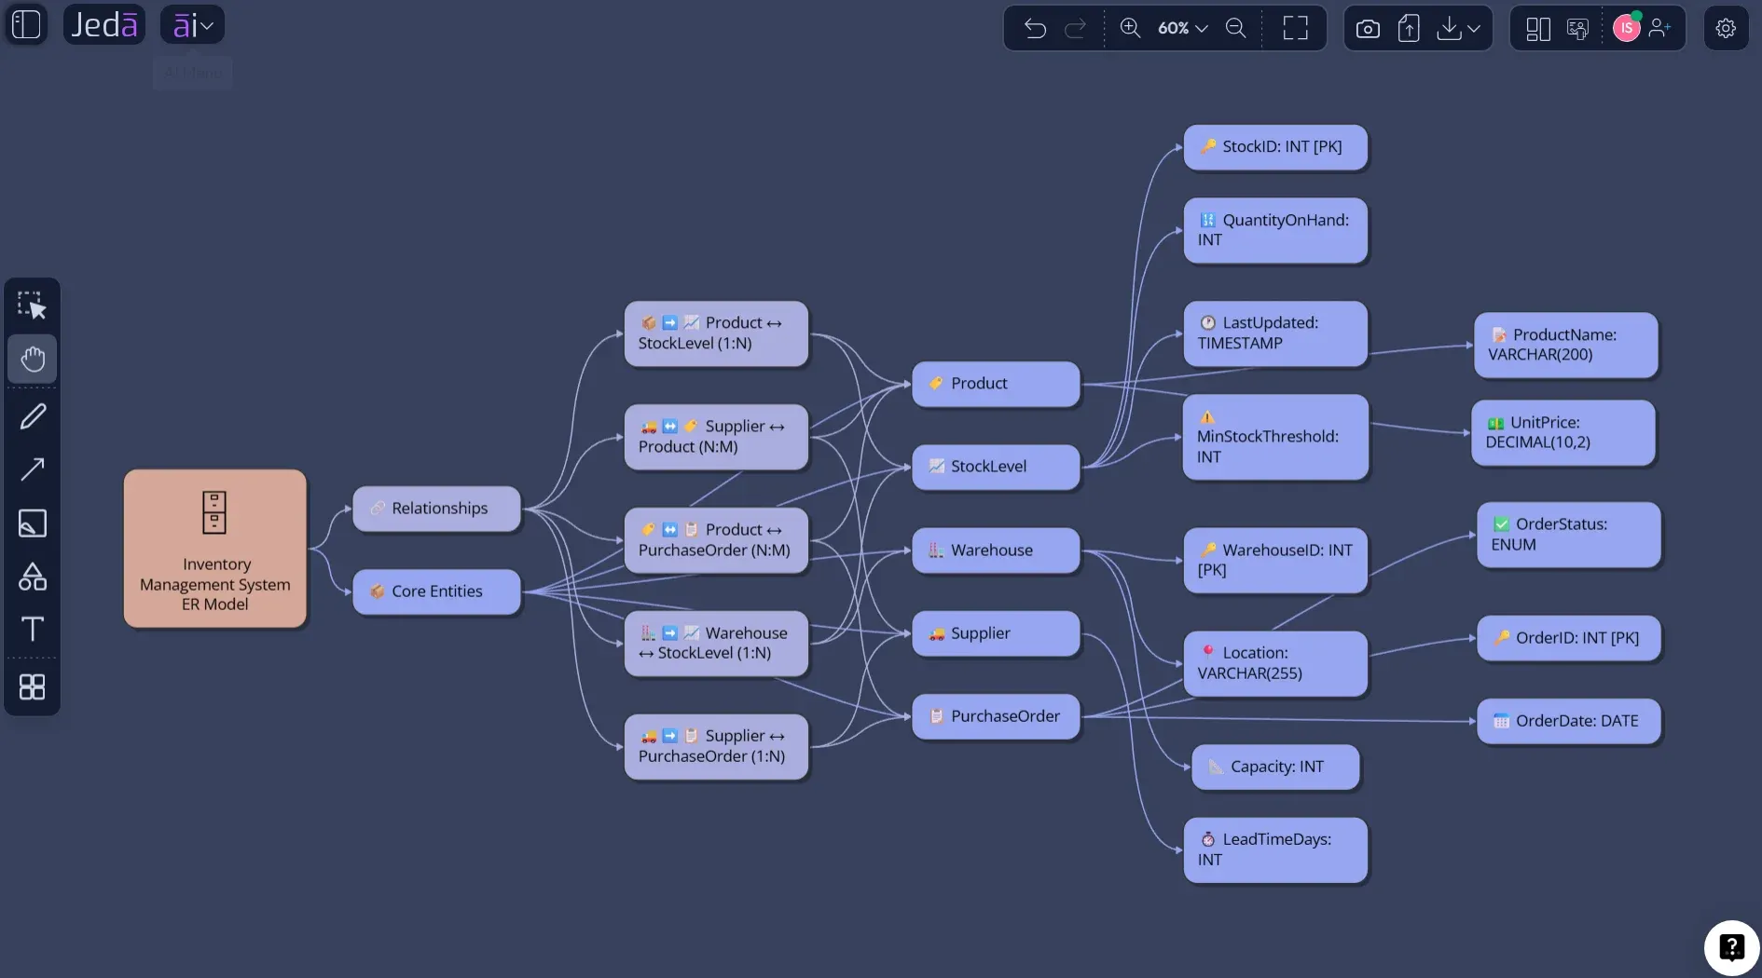Fit canvas to screen
The width and height of the screenshot is (1762, 978).
point(1296,29)
